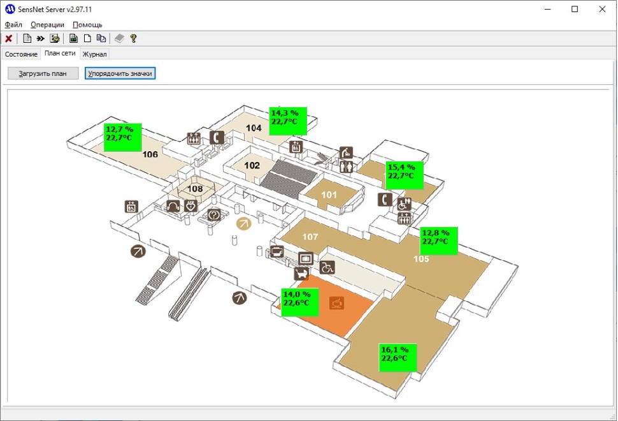The height and width of the screenshot is (421, 618).
Task: Select the green sensor tag reading 16,1 %
Action: [x=398, y=357]
